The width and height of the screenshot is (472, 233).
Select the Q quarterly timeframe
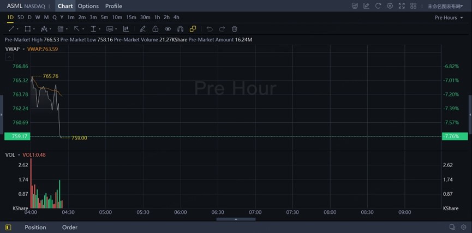pos(55,17)
